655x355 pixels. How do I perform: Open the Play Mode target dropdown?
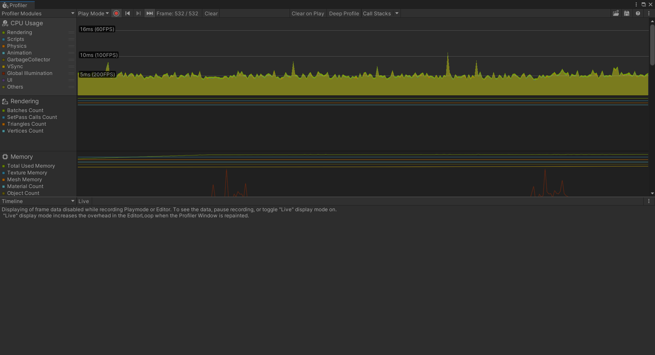coord(93,13)
